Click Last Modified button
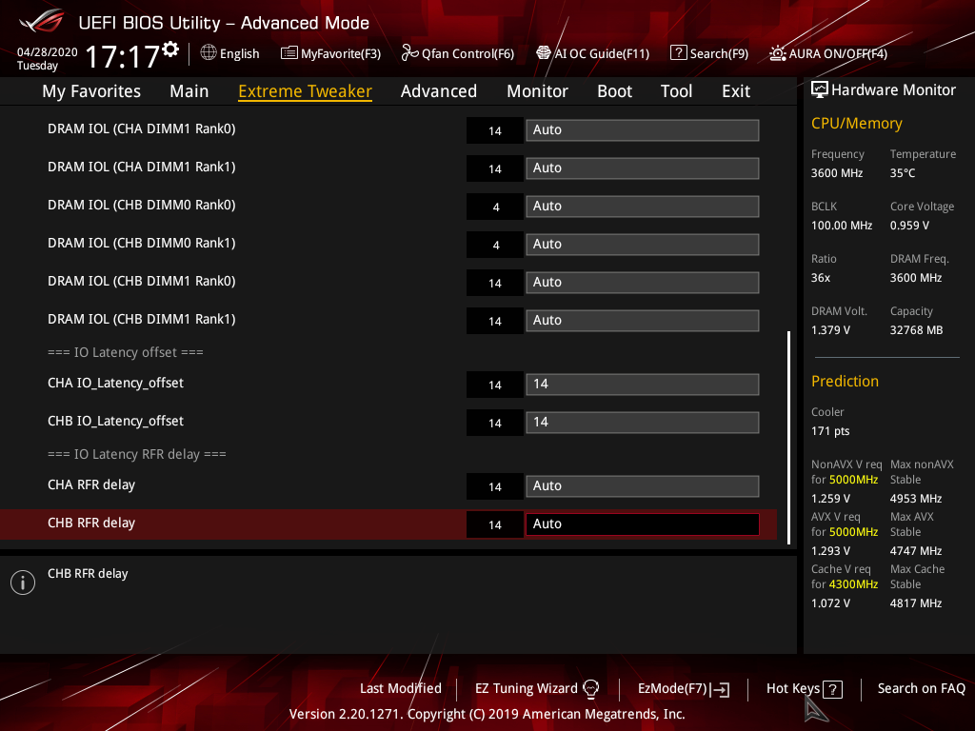The image size is (975, 731). (401, 689)
